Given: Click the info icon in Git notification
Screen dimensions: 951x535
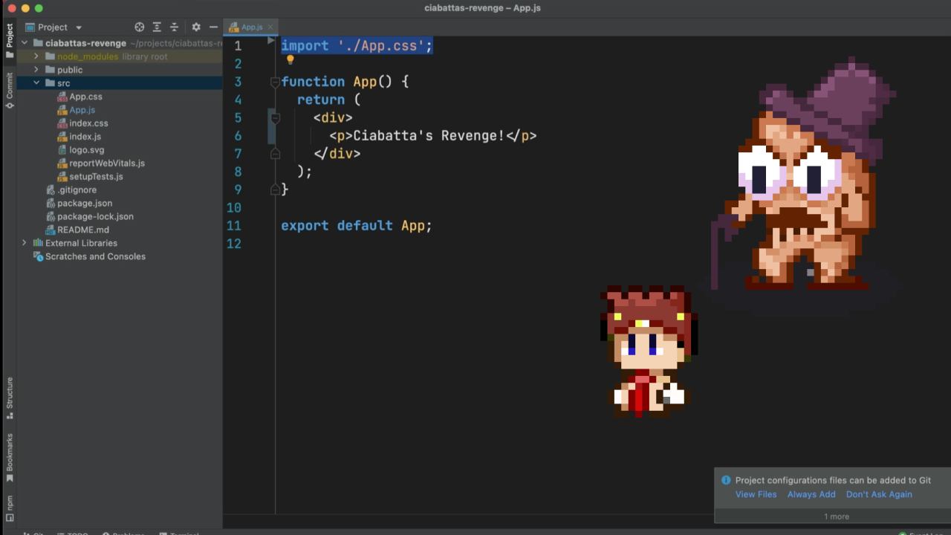Looking at the screenshot, I should [x=726, y=480].
